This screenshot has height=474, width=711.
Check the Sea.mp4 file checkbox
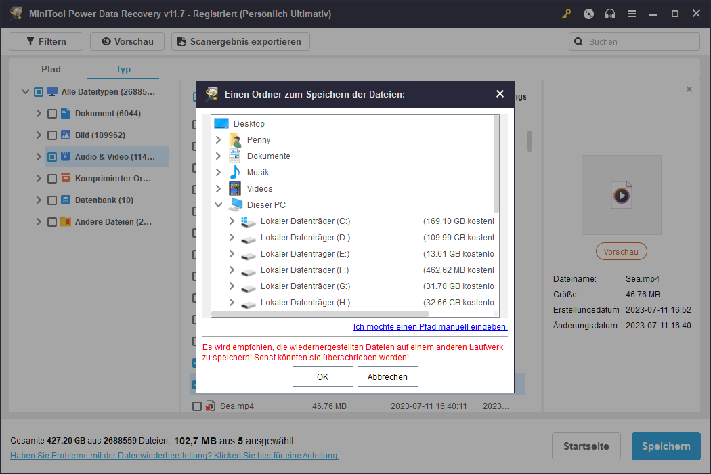pos(197,406)
